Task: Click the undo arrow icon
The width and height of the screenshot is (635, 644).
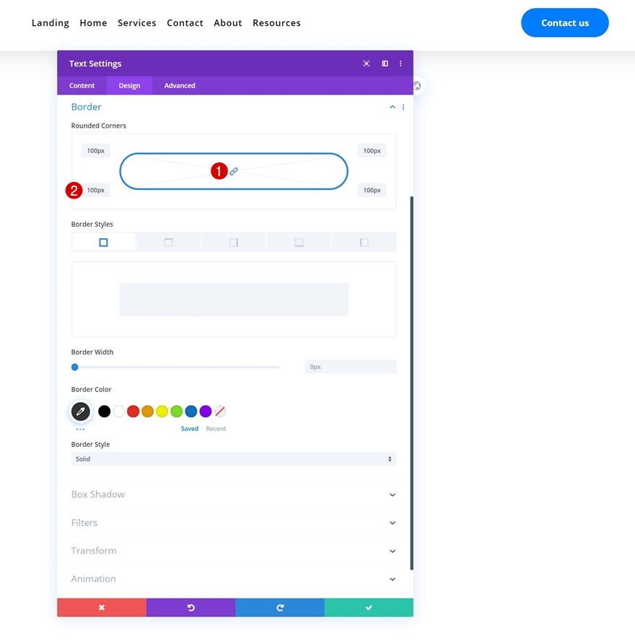Action: [x=190, y=608]
